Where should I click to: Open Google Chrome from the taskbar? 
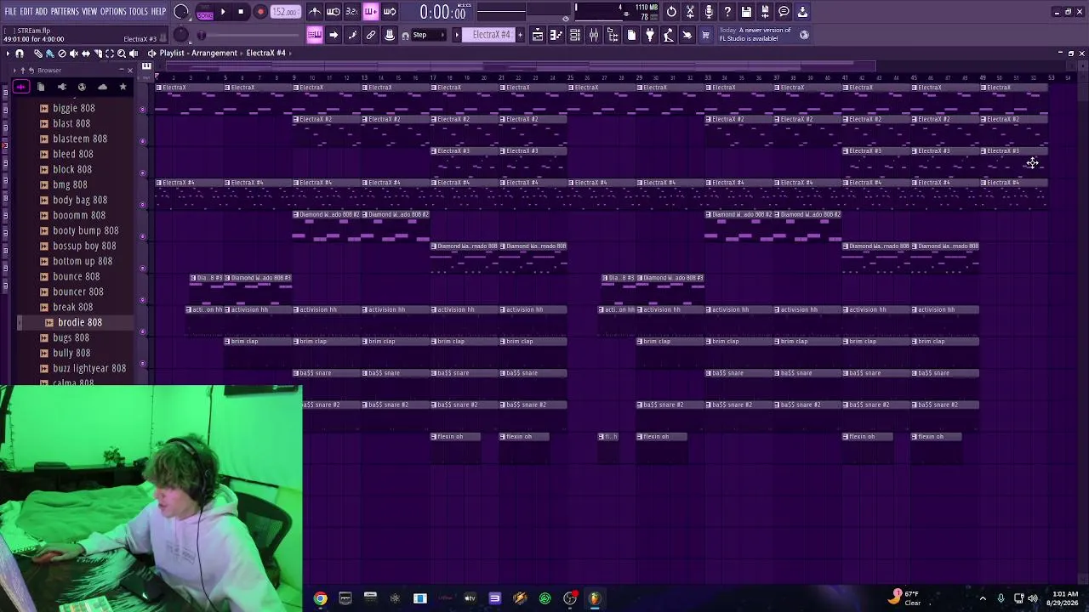(320, 598)
